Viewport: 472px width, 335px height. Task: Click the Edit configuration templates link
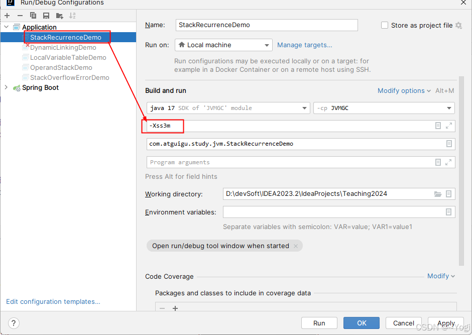pyautogui.click(x=53, y=302)
